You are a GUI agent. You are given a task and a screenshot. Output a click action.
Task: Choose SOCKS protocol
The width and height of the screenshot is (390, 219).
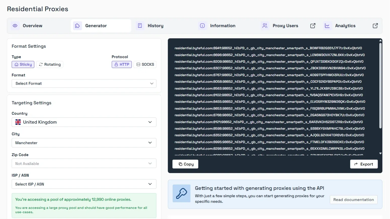pos(145,64)
